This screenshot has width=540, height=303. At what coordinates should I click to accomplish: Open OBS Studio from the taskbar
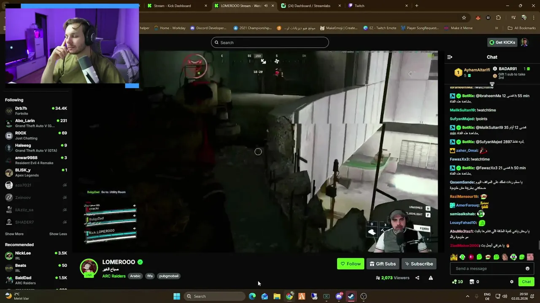[364, 296]
